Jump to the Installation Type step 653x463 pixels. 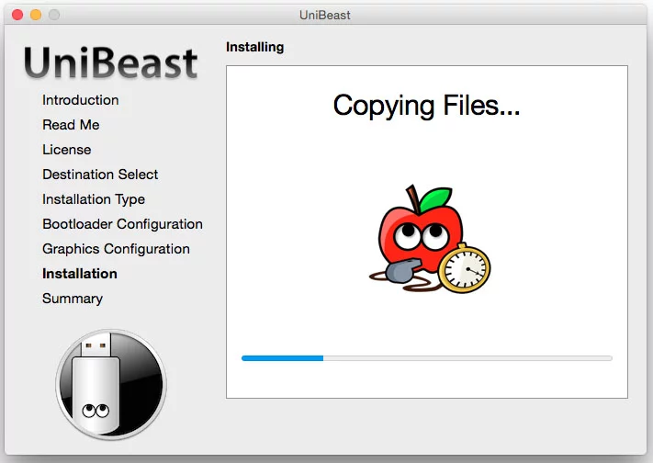(x=94, y=199)
